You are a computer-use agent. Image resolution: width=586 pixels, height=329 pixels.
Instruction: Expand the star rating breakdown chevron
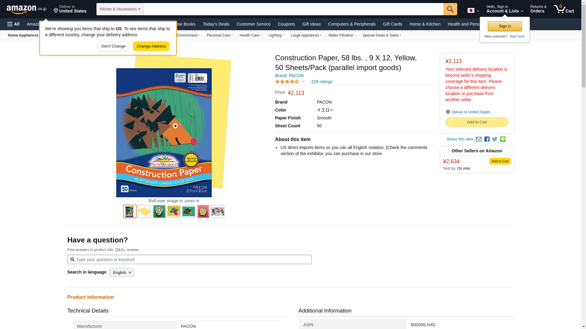(303, 82)
